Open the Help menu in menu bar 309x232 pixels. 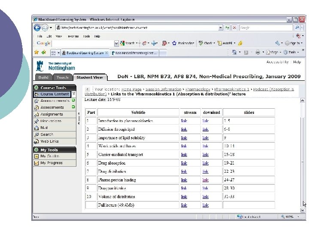[97, 36]
